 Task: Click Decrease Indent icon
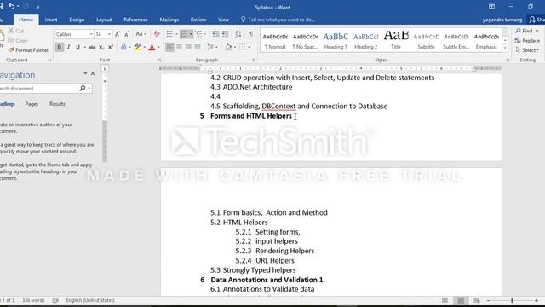(215, 34)
